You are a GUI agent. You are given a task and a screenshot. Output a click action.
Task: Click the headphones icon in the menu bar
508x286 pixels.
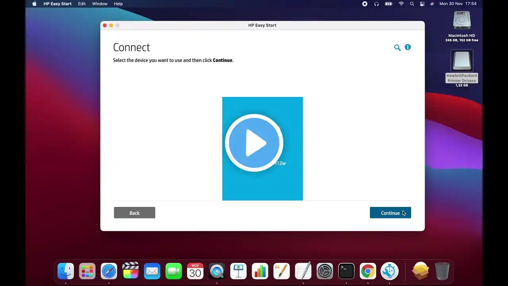pos(377,4)
